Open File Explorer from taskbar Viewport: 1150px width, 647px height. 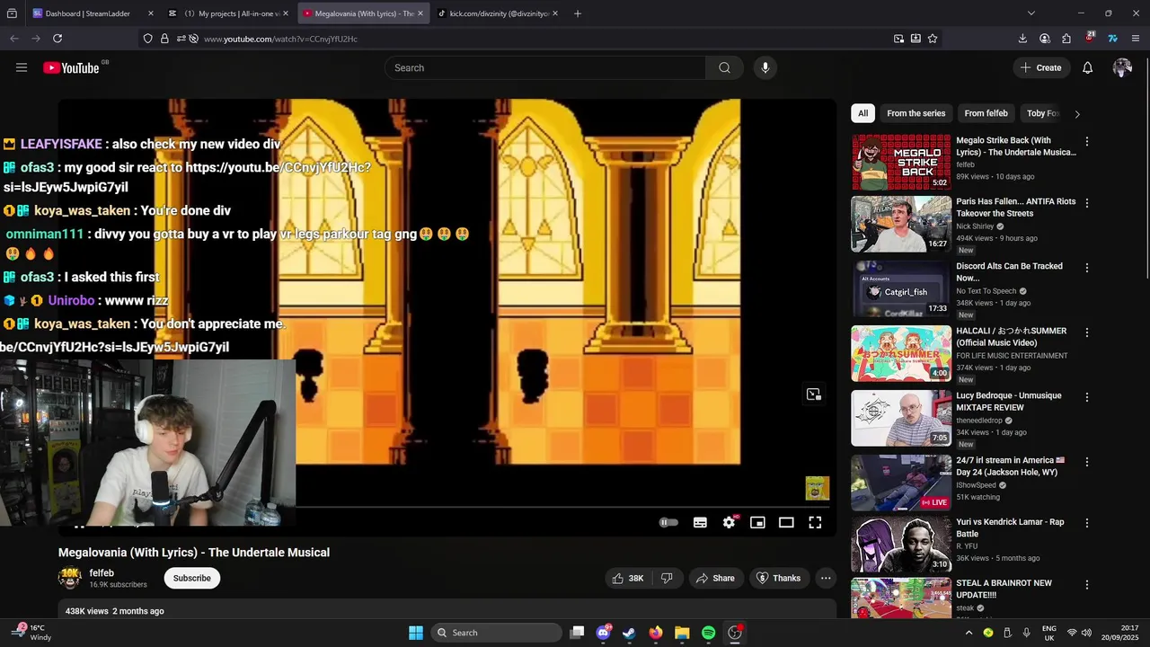(682, 633)
